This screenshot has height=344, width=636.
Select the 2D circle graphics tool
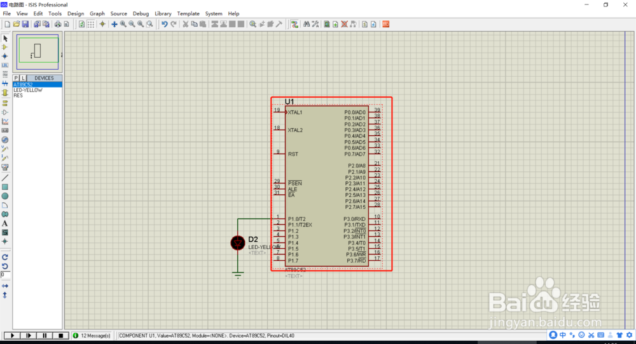tap(5, 196)
